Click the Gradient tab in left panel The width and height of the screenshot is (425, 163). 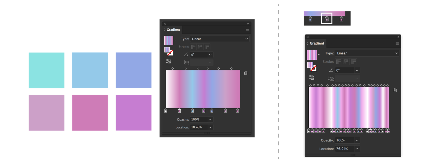tap(173, 30)
